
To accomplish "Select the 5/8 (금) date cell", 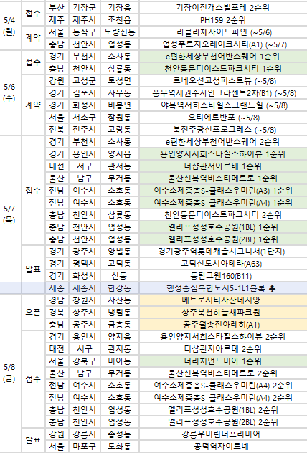I will [x=9, y=373].
